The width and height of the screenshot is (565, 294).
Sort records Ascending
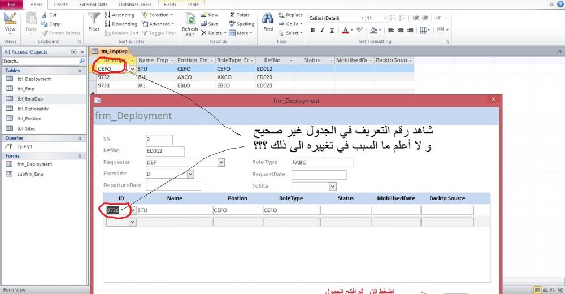point(119,15)
